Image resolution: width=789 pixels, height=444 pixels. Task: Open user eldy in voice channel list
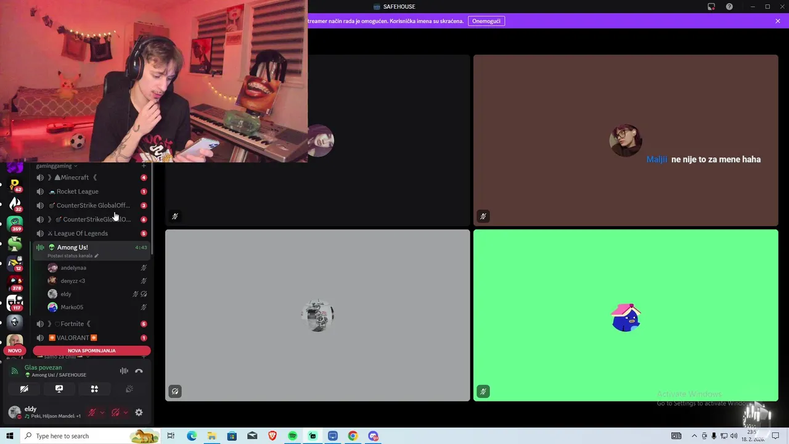coord(97,294)
